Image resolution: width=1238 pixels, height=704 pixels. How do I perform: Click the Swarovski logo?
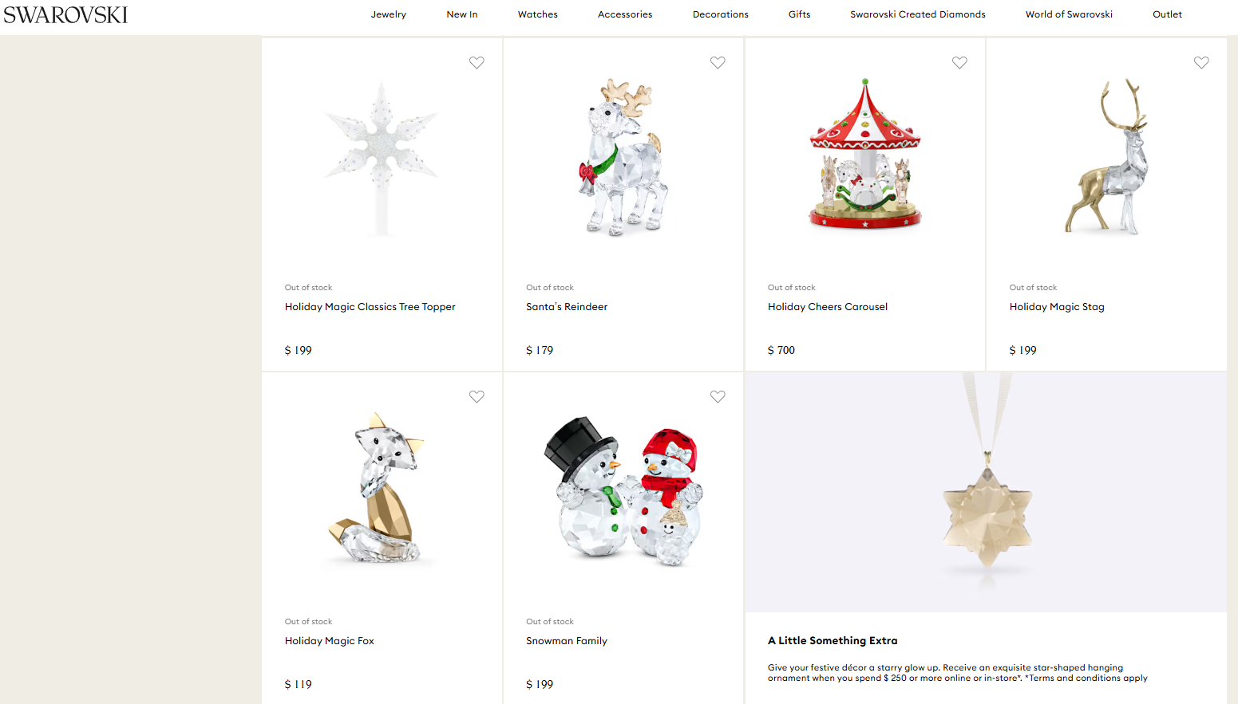pyautogui.click(x=65, y=15)
